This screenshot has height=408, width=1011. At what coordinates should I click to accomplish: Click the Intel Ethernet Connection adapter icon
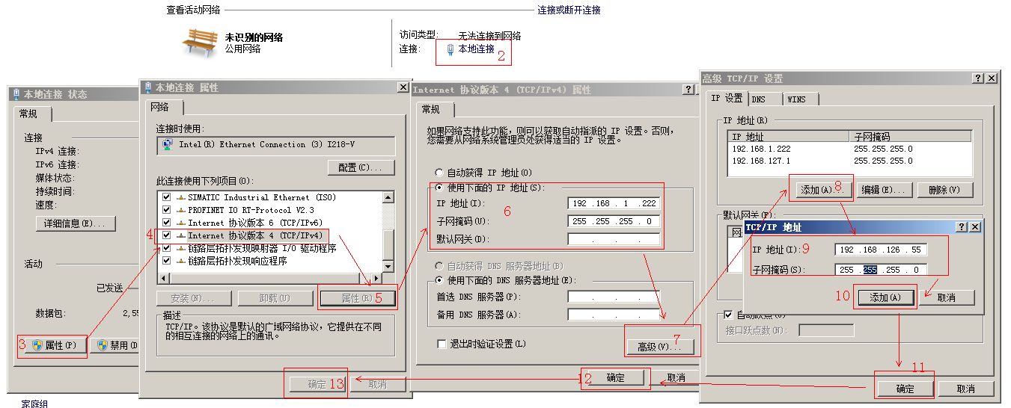coord(168,144)
